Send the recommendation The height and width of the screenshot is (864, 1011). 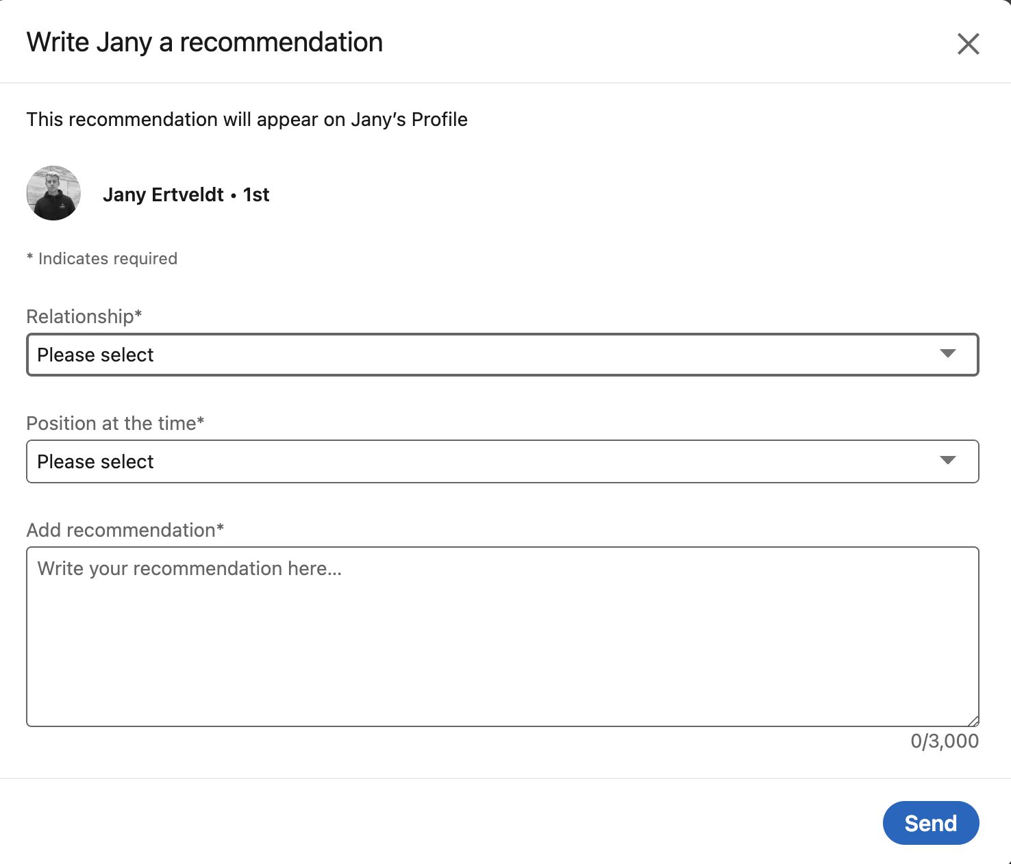931,823
